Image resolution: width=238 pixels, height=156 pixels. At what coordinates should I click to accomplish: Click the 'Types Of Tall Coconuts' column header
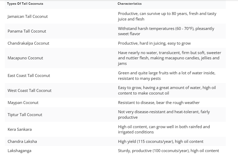(25, 4)
